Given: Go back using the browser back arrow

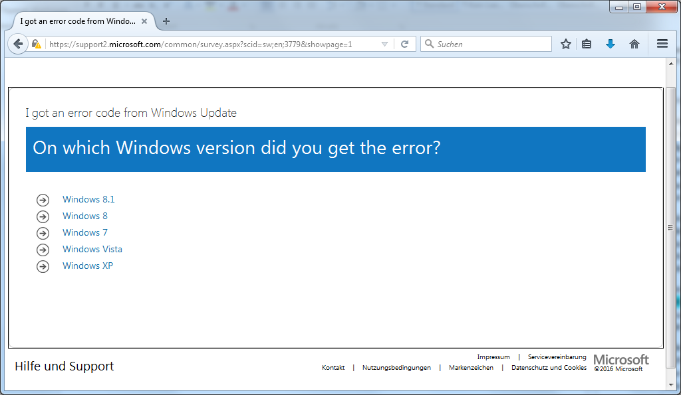Looking at the screenshot, I should (18, 44).
